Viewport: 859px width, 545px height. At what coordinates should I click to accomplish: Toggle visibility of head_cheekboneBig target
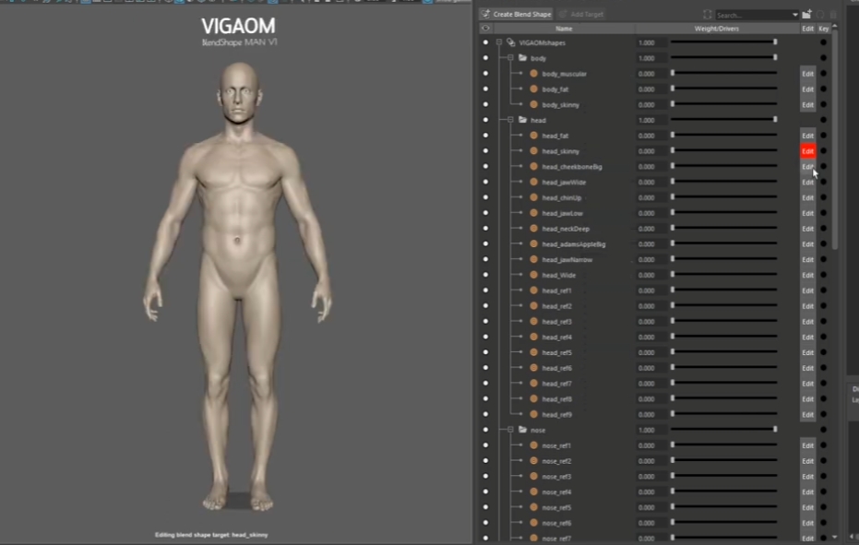pos(485,166)
